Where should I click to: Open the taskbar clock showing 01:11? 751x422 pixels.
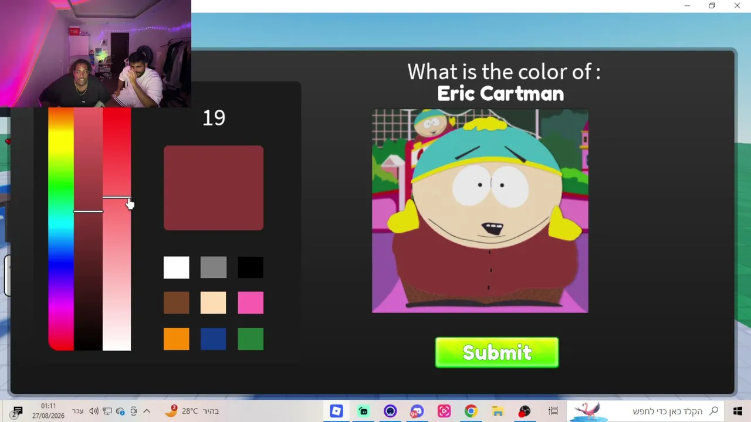coord(49,411)
